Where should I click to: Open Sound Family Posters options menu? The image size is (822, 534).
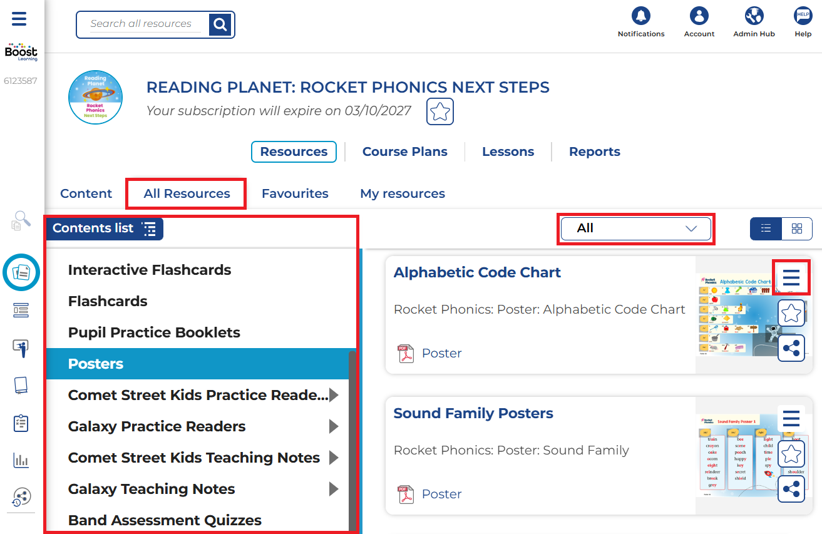click(x=791, y=419)
